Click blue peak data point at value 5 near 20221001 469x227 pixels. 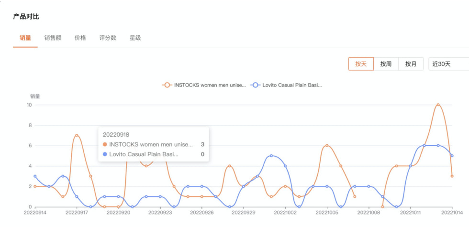point(271,156)
